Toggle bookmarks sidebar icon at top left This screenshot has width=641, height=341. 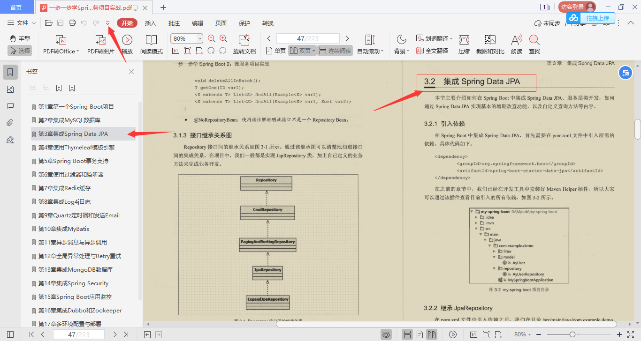(10, 72)
